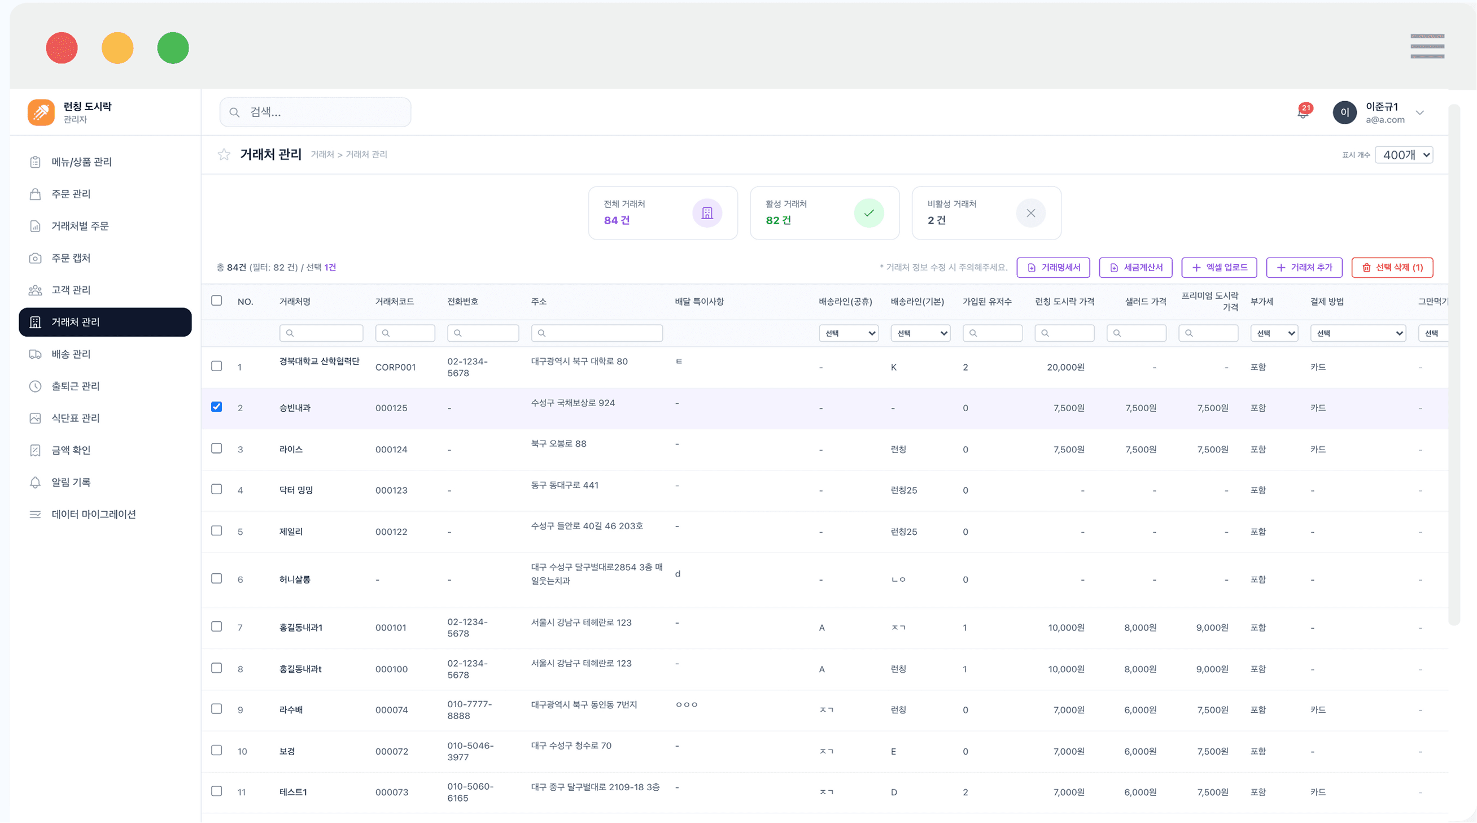This screenshot has width=1477, height=823.
Task: Click the 거래명세서 button
Action: [x=1054, y=268]
